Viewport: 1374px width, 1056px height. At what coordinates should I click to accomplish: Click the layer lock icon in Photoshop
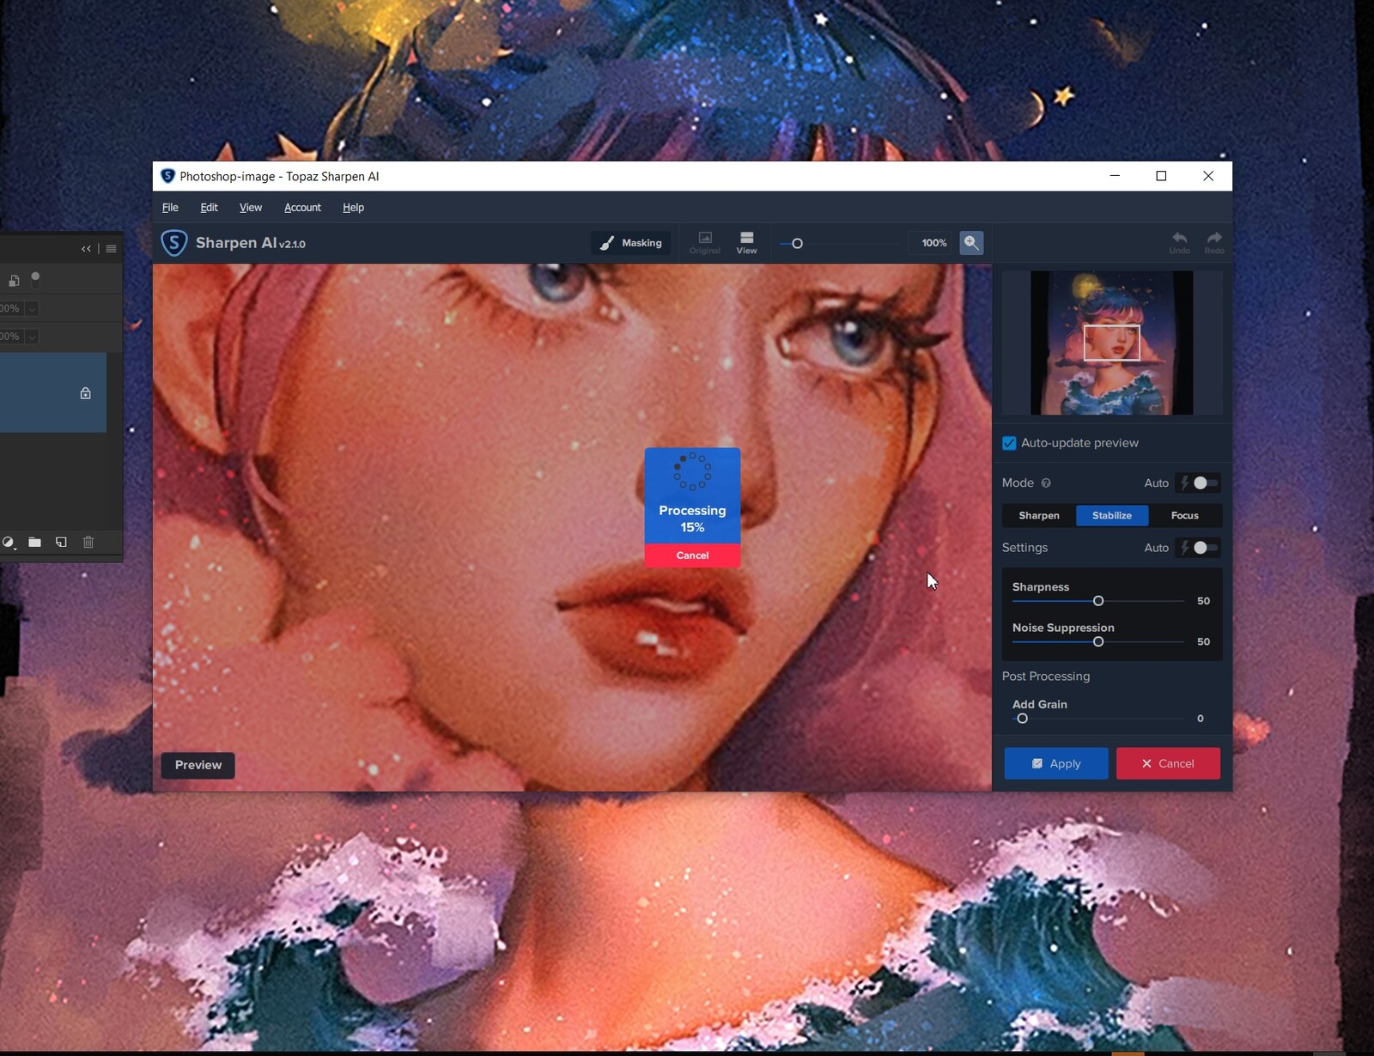(x=85, y=393)
